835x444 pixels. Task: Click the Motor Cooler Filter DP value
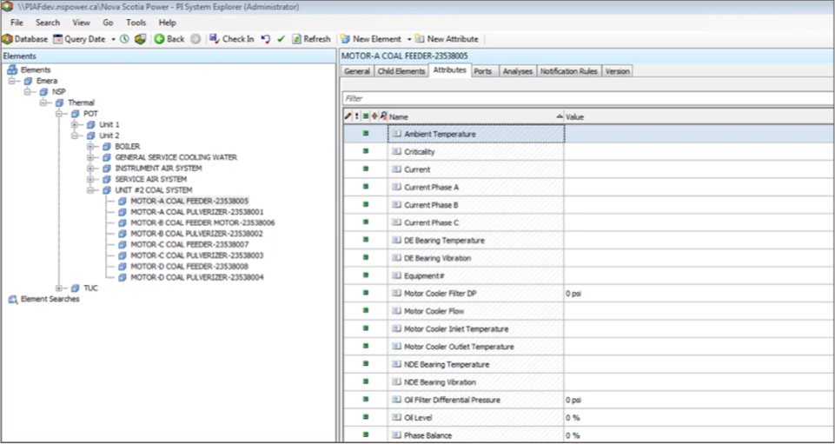click(x=573, y=294)
